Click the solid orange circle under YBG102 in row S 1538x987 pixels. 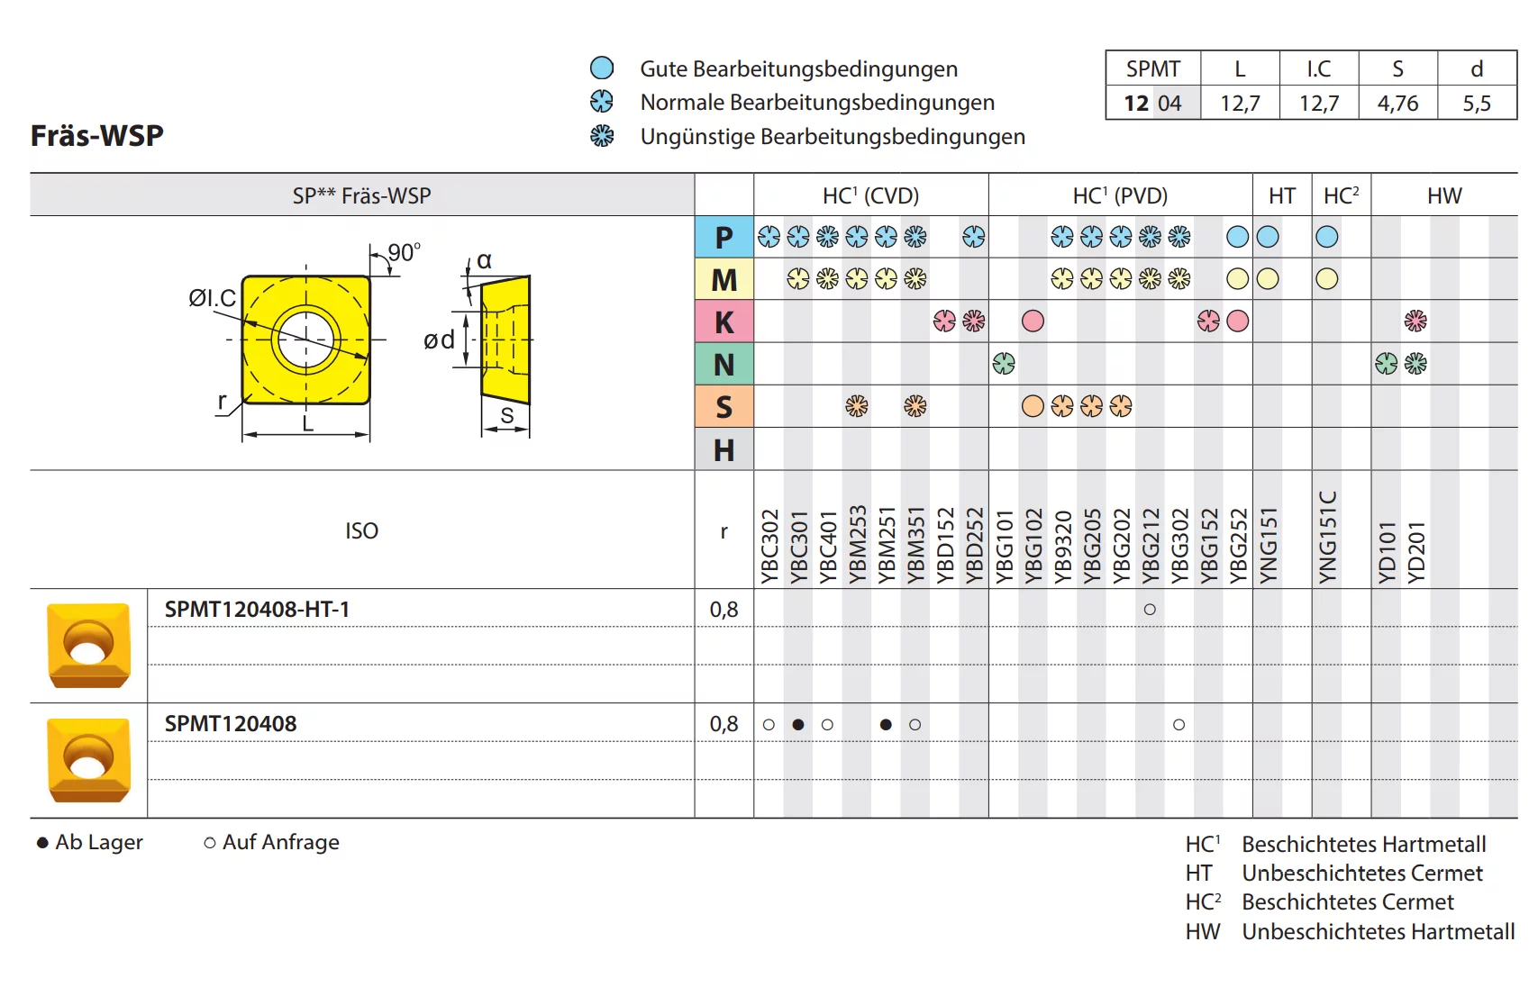1033,406
